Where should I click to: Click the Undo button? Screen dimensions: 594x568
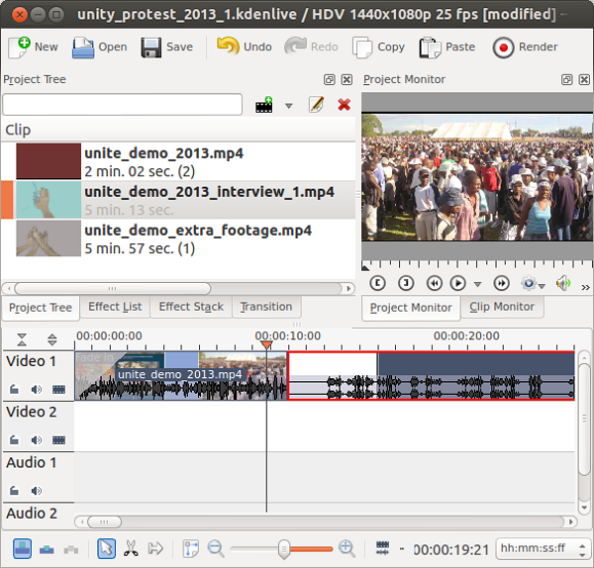(x=244, y=47)
